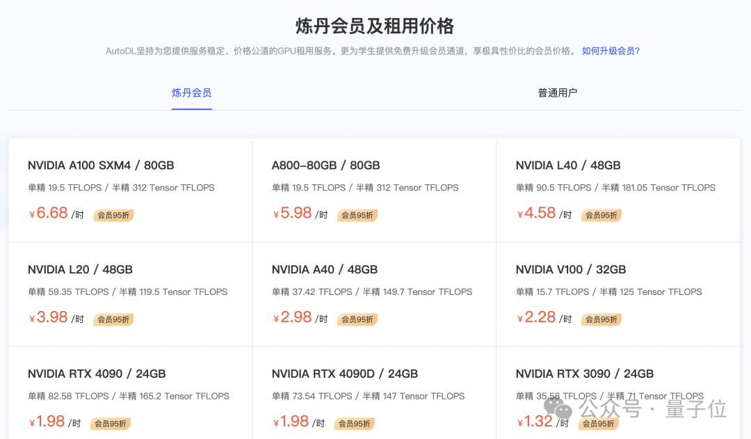Viewport: 751px width, 439px height.
Task: Select the NVIDIA RTX 4090D / 24GB title
Action: [x=345, y=374]
